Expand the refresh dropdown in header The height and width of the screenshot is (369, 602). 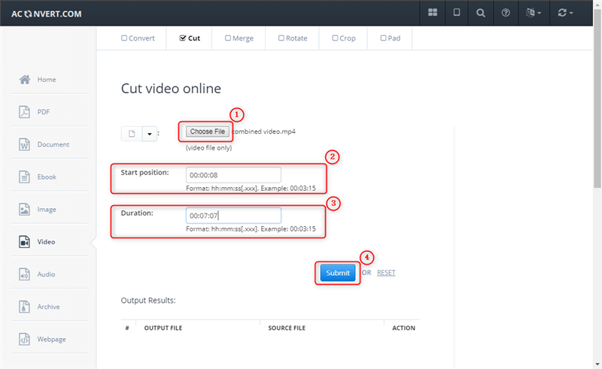point(566,13)
